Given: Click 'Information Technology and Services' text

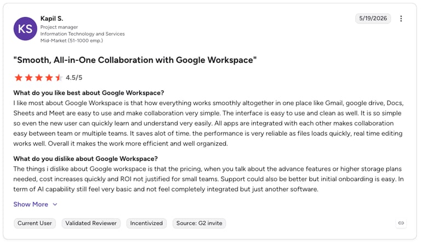Looking at the screenshot, I should tap(82, 34).
